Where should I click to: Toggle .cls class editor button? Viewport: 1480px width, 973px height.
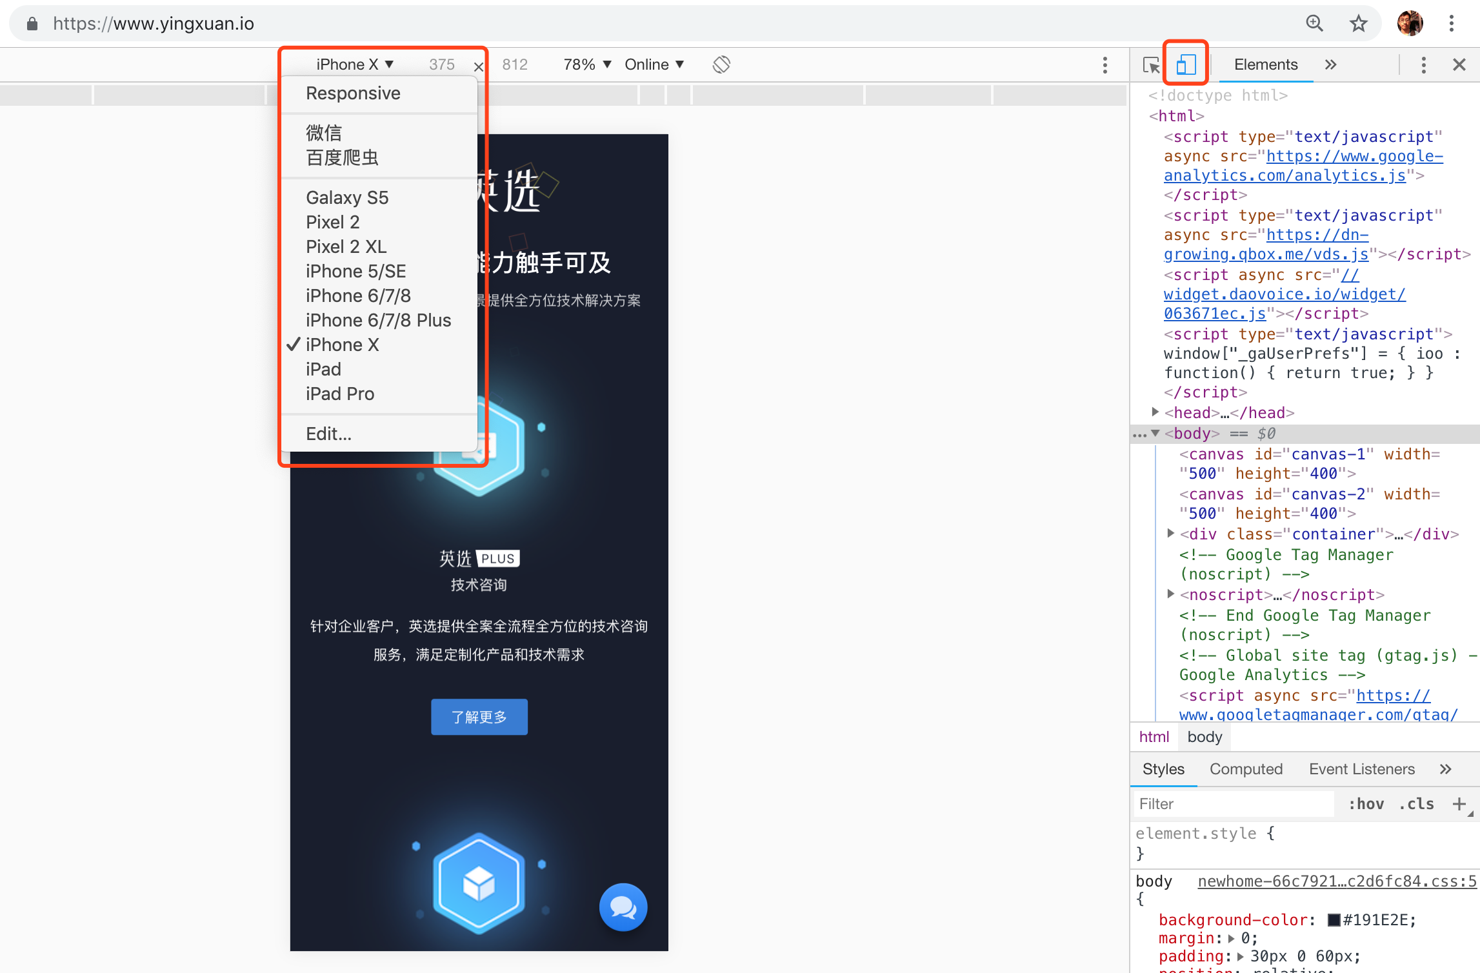(x=1416, y=803)
